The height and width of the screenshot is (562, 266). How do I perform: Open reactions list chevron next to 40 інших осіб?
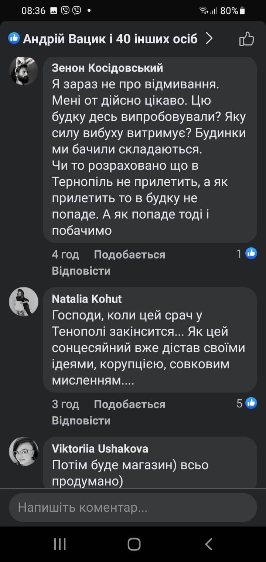209,38
